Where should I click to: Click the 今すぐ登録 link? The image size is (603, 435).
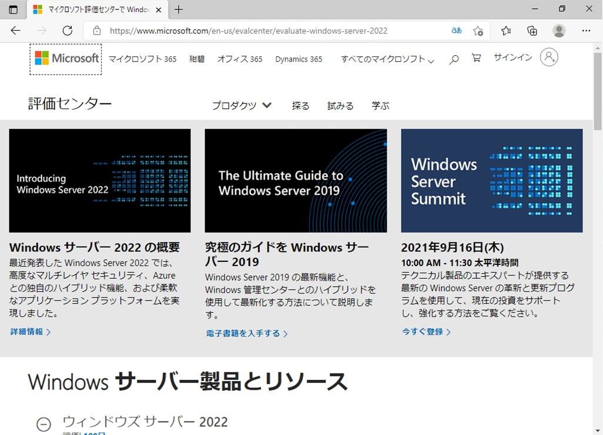426,332
